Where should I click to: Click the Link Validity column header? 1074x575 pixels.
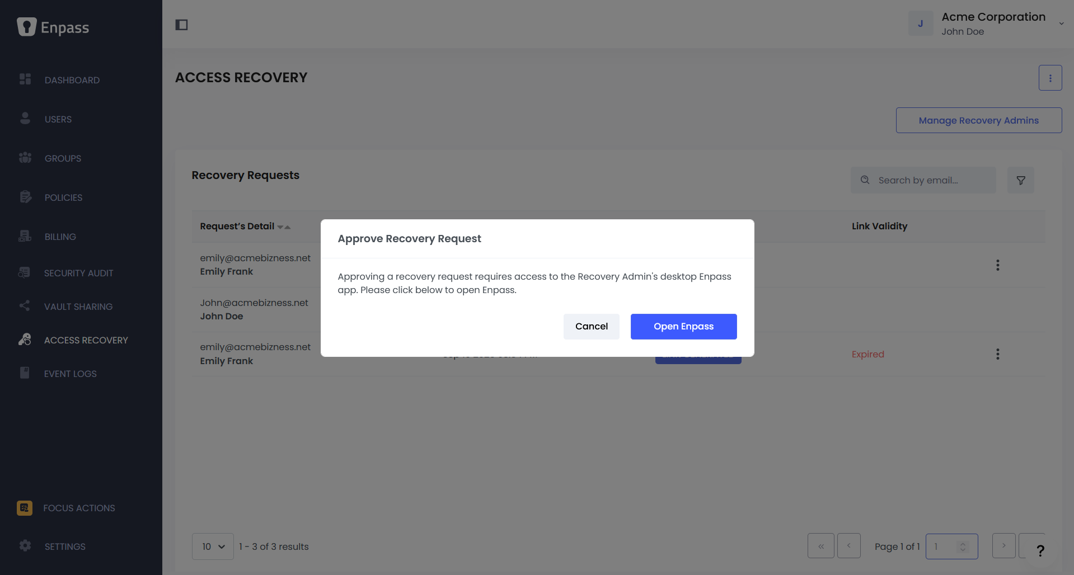coord(879,226)
